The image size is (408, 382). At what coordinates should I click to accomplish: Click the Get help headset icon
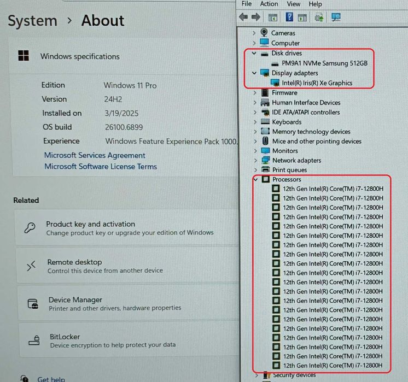[x=25, y=378]
